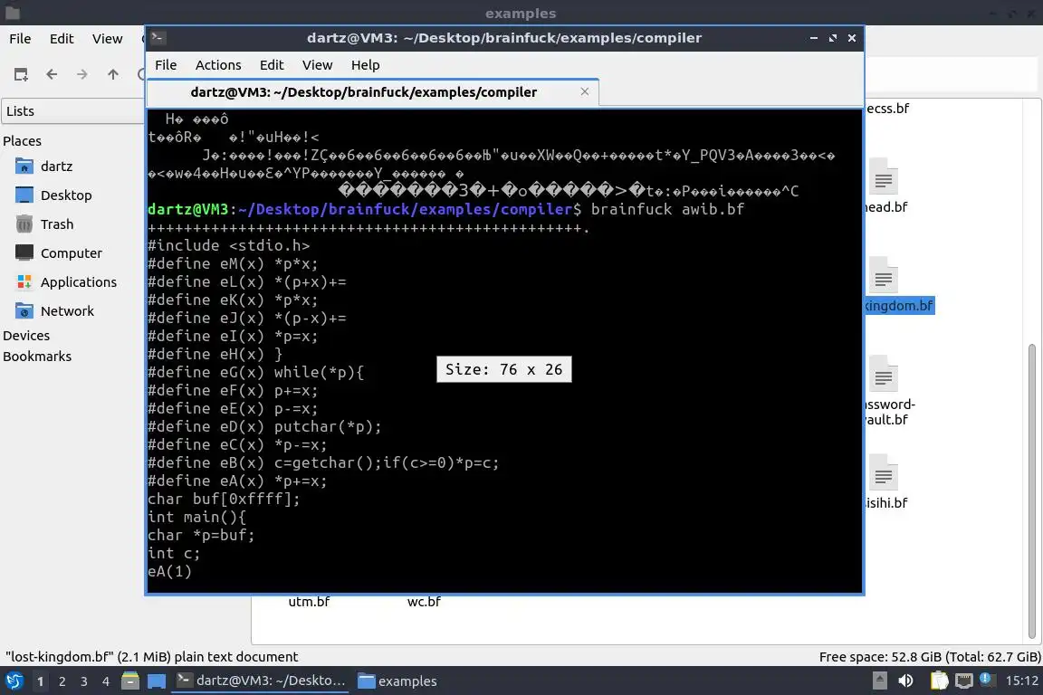
Task: Open the Lists side pane dropdown
Action: pos(73,111)
